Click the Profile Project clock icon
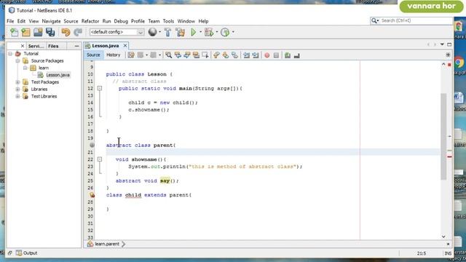This screenshot has width=466, height=262. click(225, 32)
